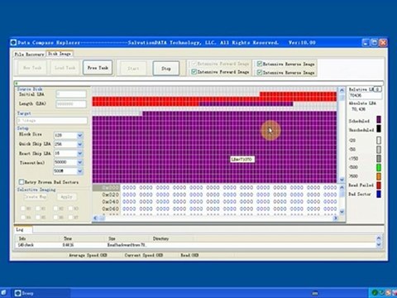397x298 pixels.
Task: Toggle the H7 head checkbox
Action: (70, 218)
